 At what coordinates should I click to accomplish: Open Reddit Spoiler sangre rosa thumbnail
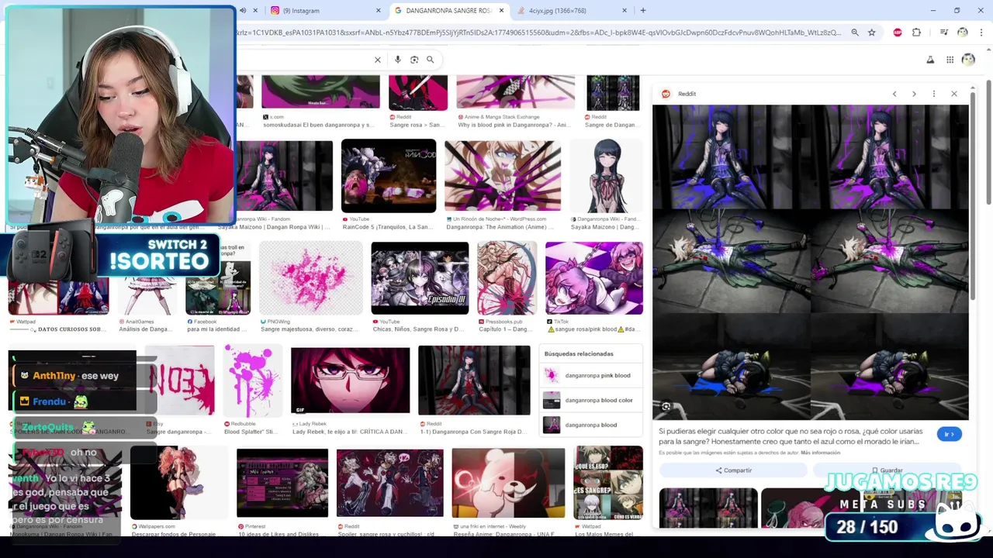click(390, 483)
